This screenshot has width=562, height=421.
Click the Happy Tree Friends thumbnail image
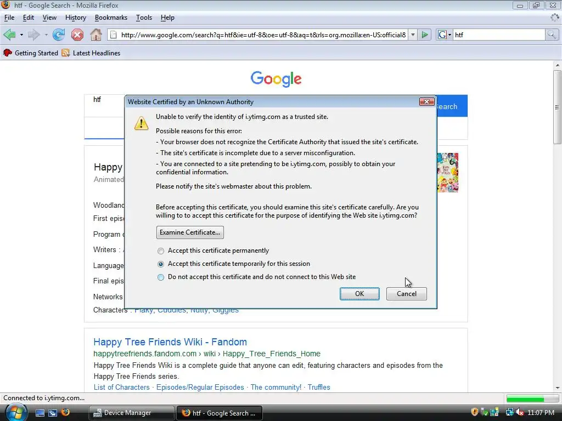[448, 173]
